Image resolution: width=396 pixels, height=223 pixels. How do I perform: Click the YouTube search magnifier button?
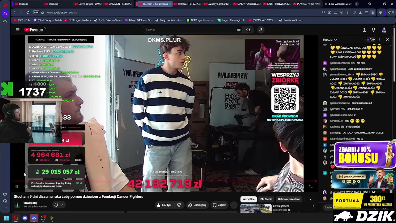pos(248,30)
